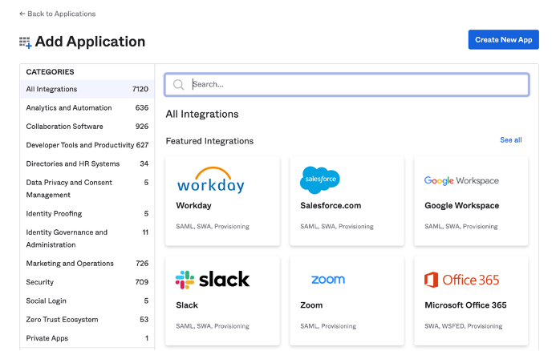Open the Zoom app title
The height and width of the screenshot is (351, 560).
[311, 305]
